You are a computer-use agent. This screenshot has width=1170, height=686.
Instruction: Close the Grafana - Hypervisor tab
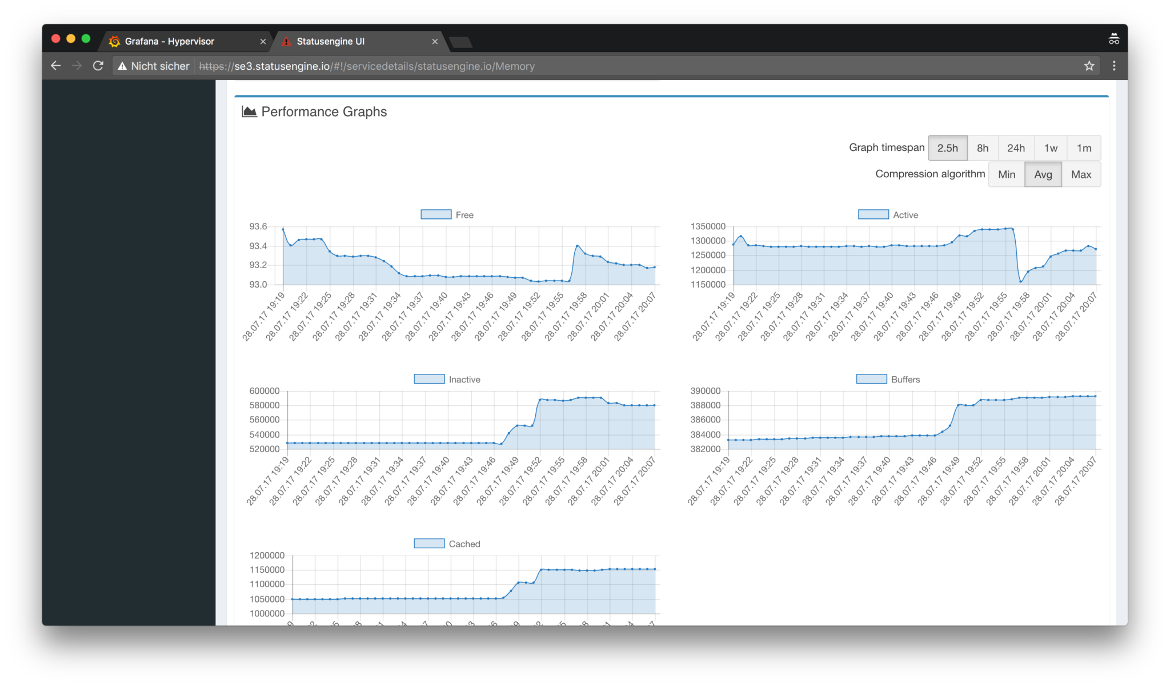point(263,41)
